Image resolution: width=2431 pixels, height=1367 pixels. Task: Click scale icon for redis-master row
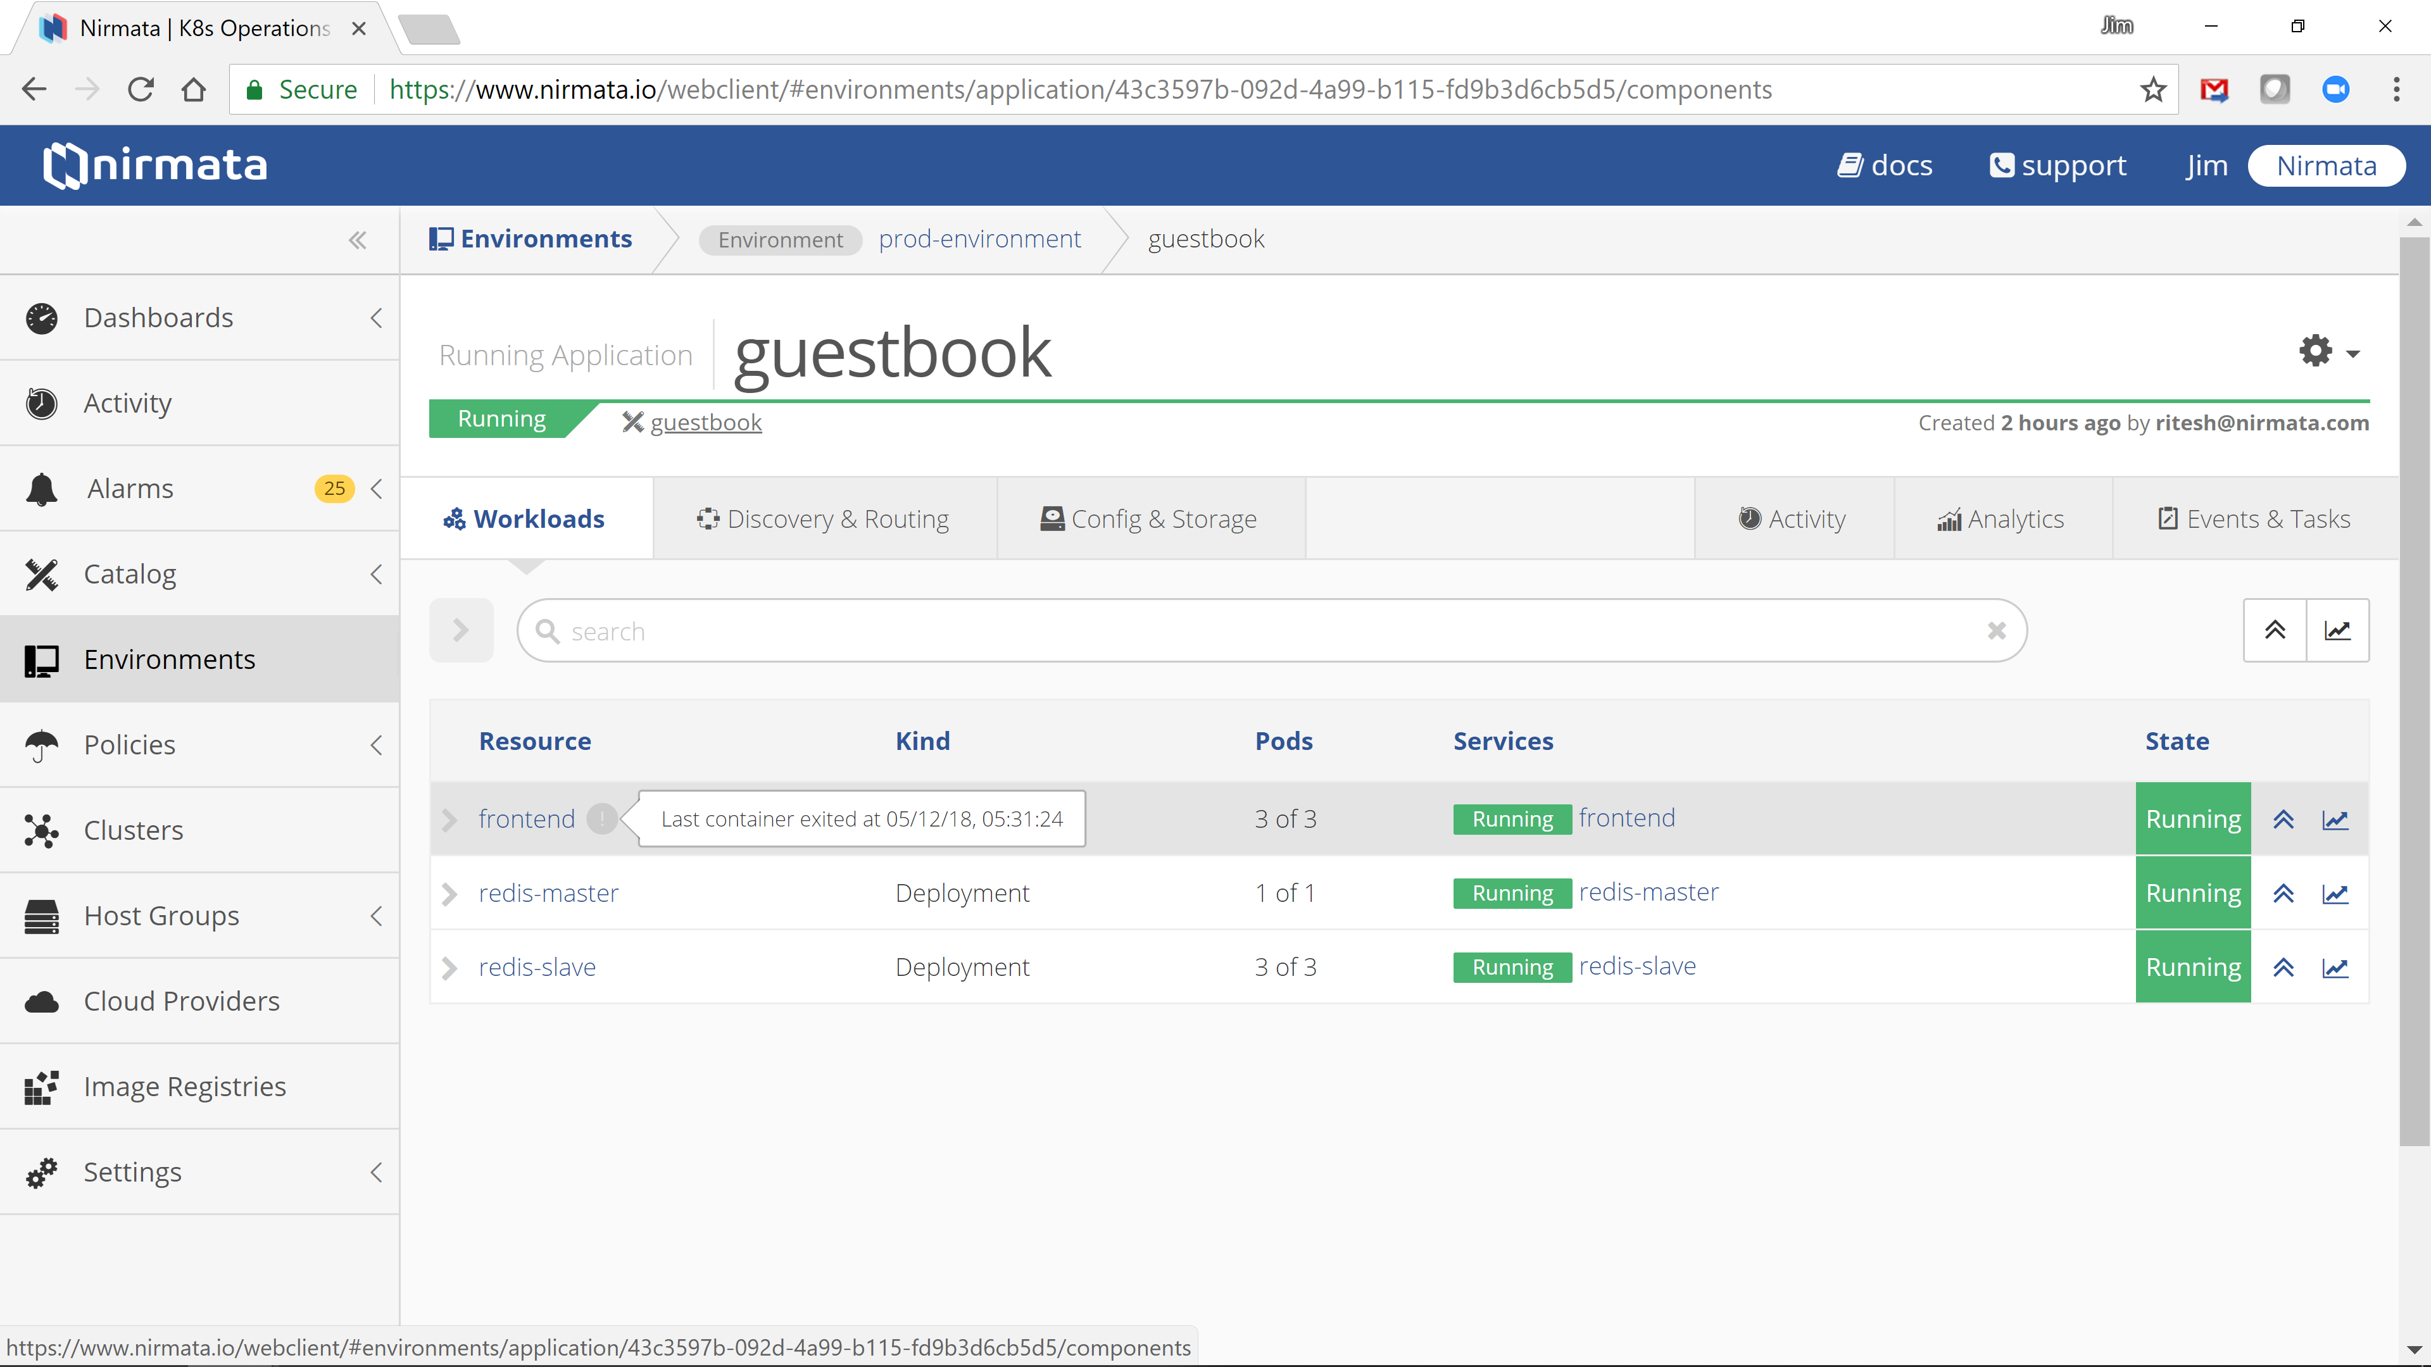click(2283, 894)
